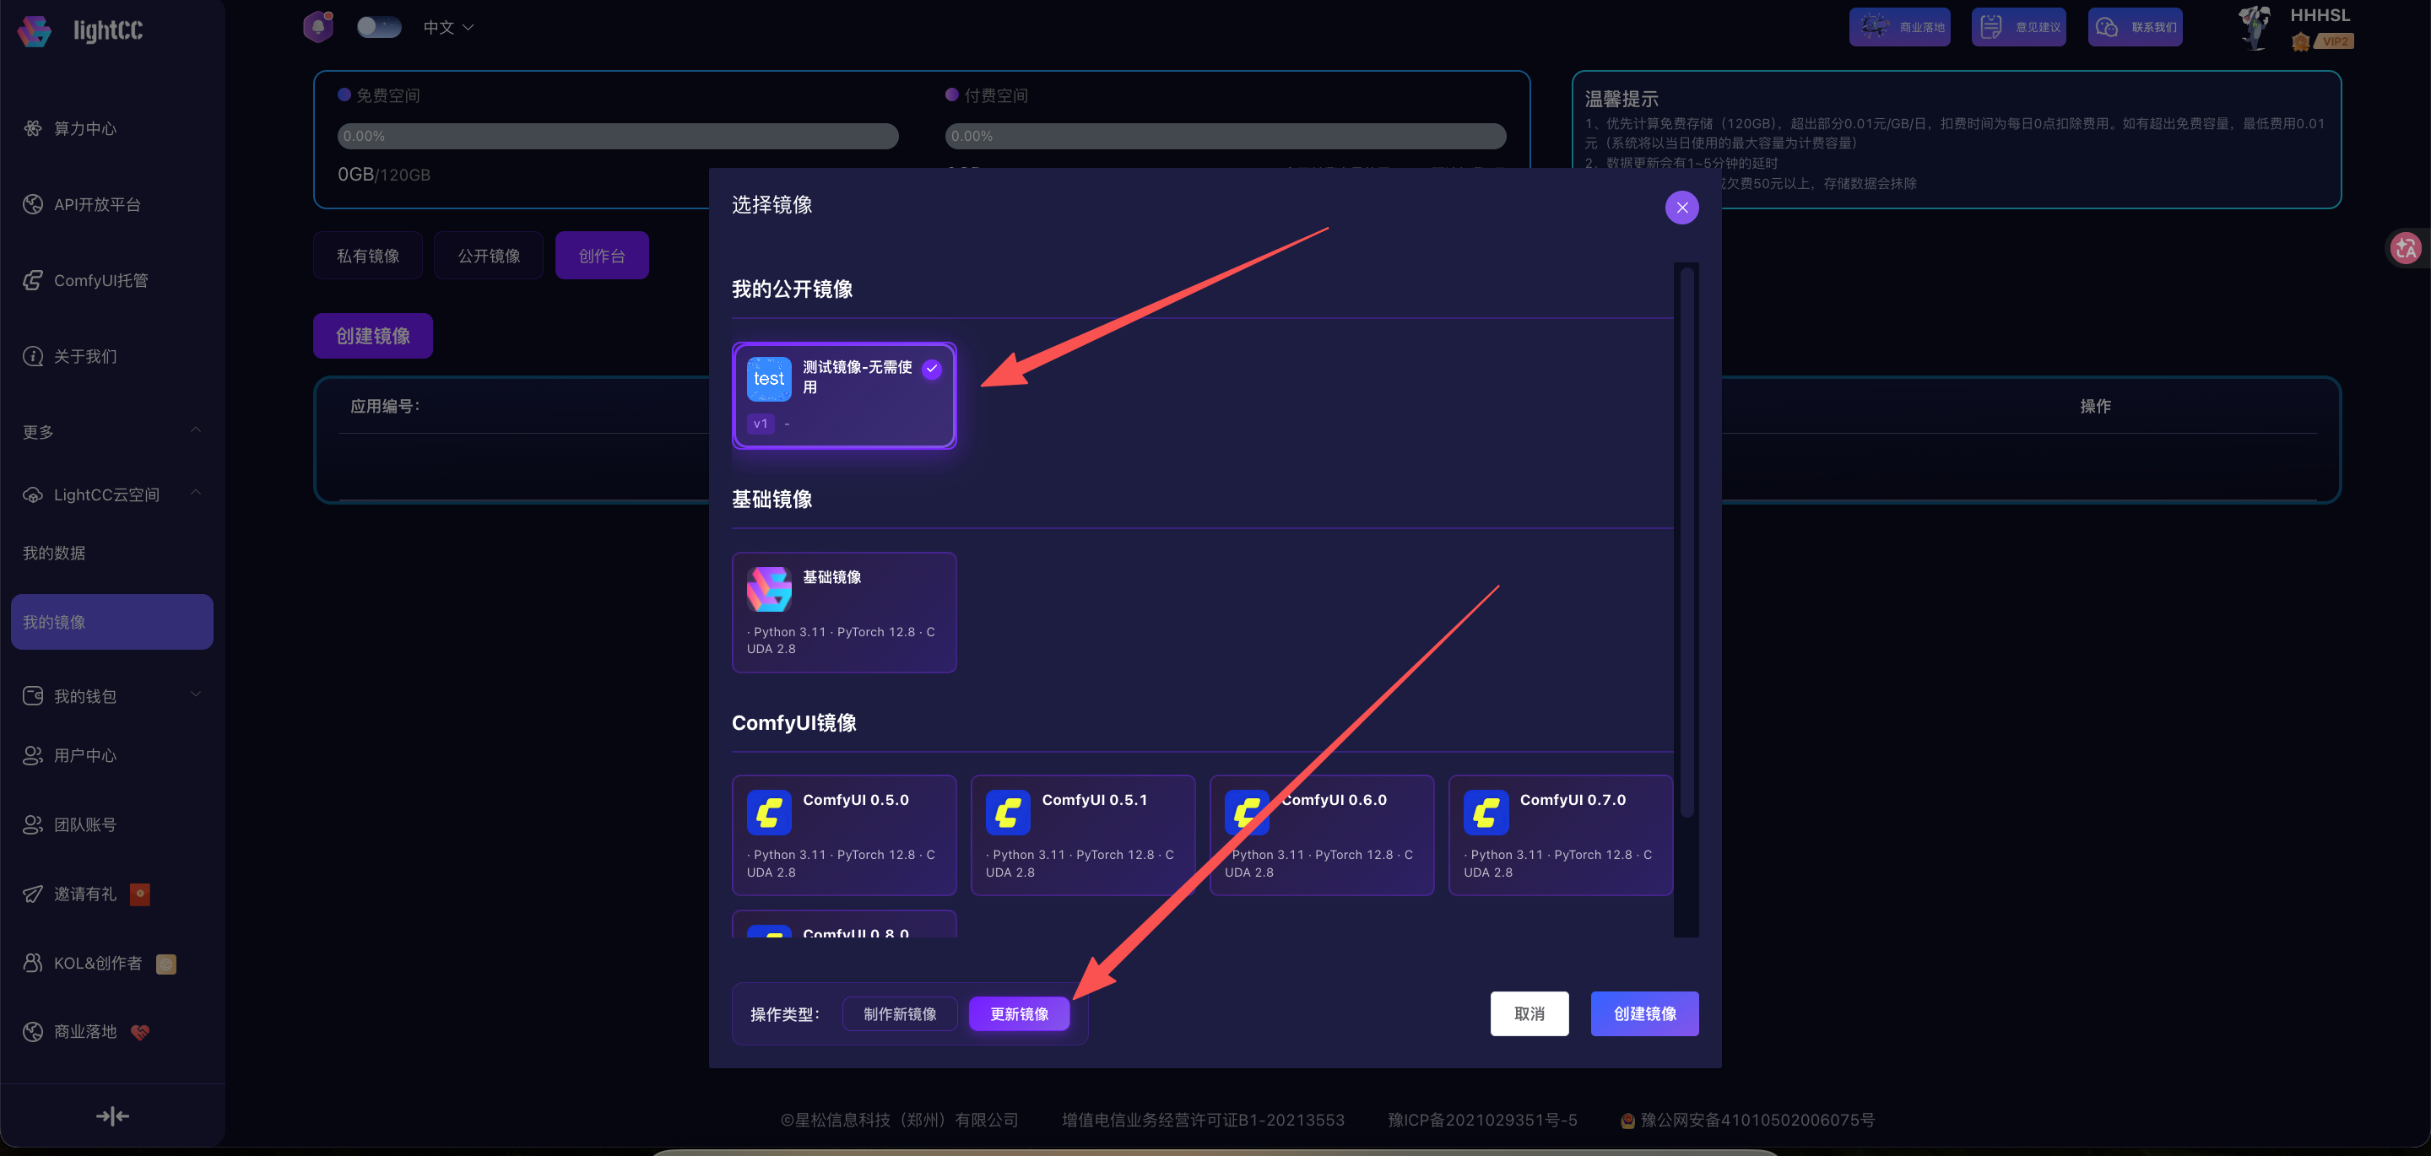This screenshot has width=2431, height=1156.
Task: Open the 中文 language dropdown
Action: point(448,27)
